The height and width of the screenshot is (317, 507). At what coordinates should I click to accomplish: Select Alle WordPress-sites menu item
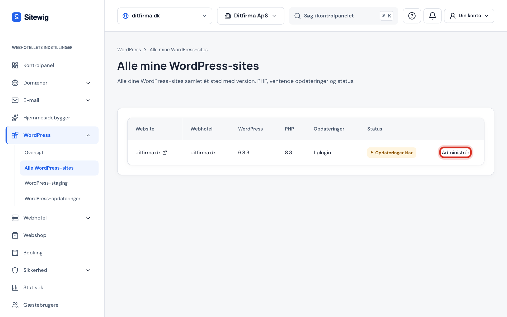[x=59, y=168]
